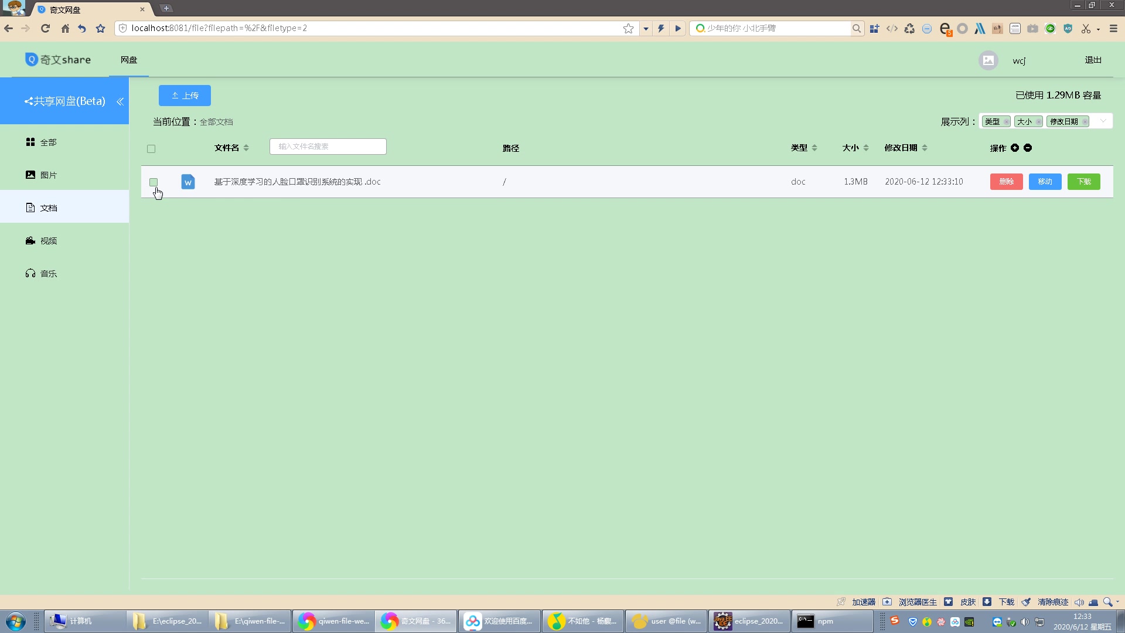Switch to npm console taskbar item

click(x=832, y=621)
